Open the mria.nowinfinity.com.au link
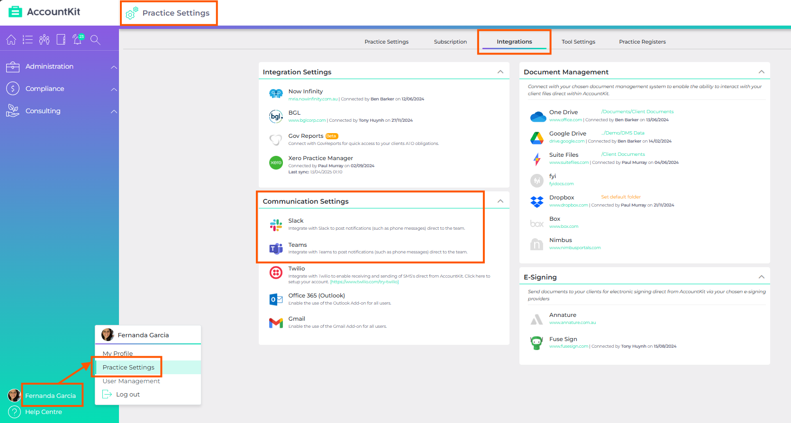The width and height of the screenshot is (791, 423). tap(313, 99)
